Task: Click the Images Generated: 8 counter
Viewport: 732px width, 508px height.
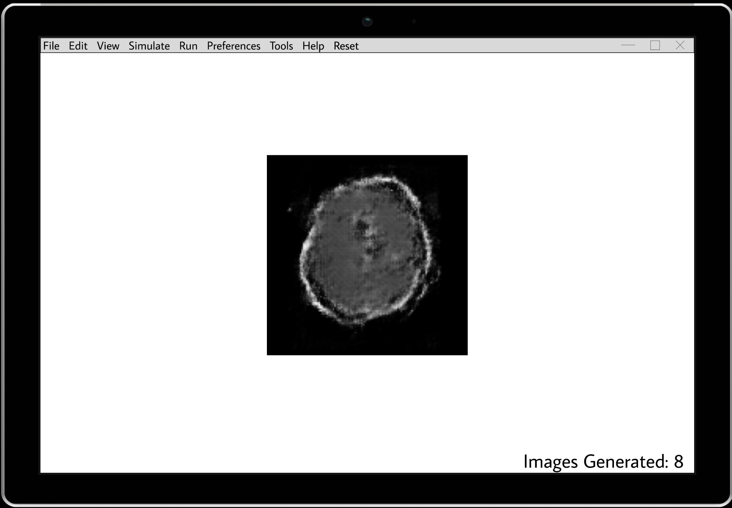Action: [603, 461]
